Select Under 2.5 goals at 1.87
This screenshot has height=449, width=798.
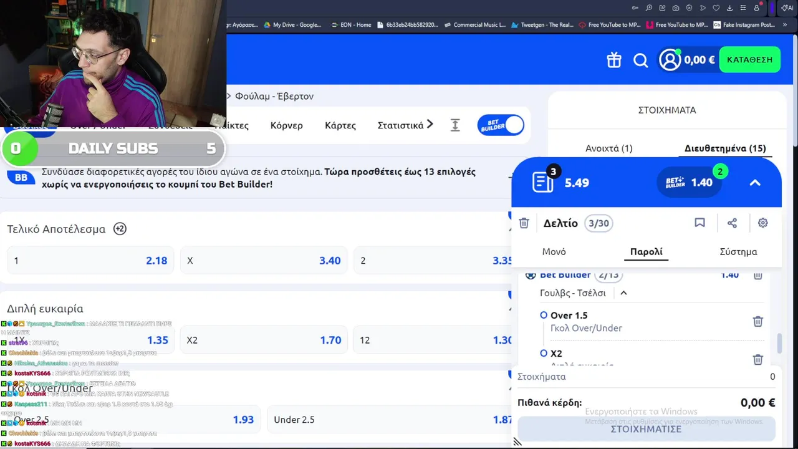390,420
